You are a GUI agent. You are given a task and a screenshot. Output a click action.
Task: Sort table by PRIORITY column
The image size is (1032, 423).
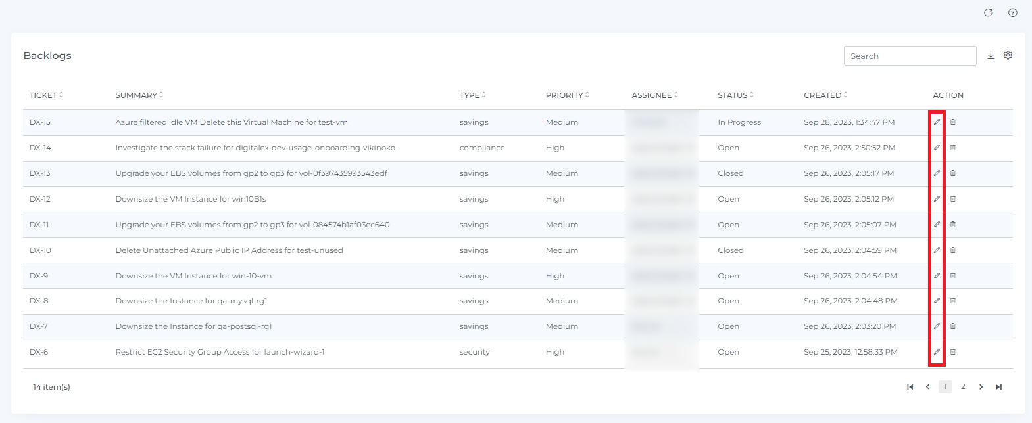567,95
